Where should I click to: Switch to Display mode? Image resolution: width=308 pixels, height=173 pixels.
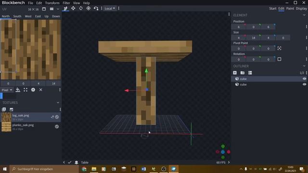tap(302, 9)
